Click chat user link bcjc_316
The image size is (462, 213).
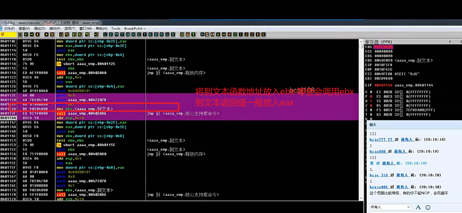click(x=379, y=175)
